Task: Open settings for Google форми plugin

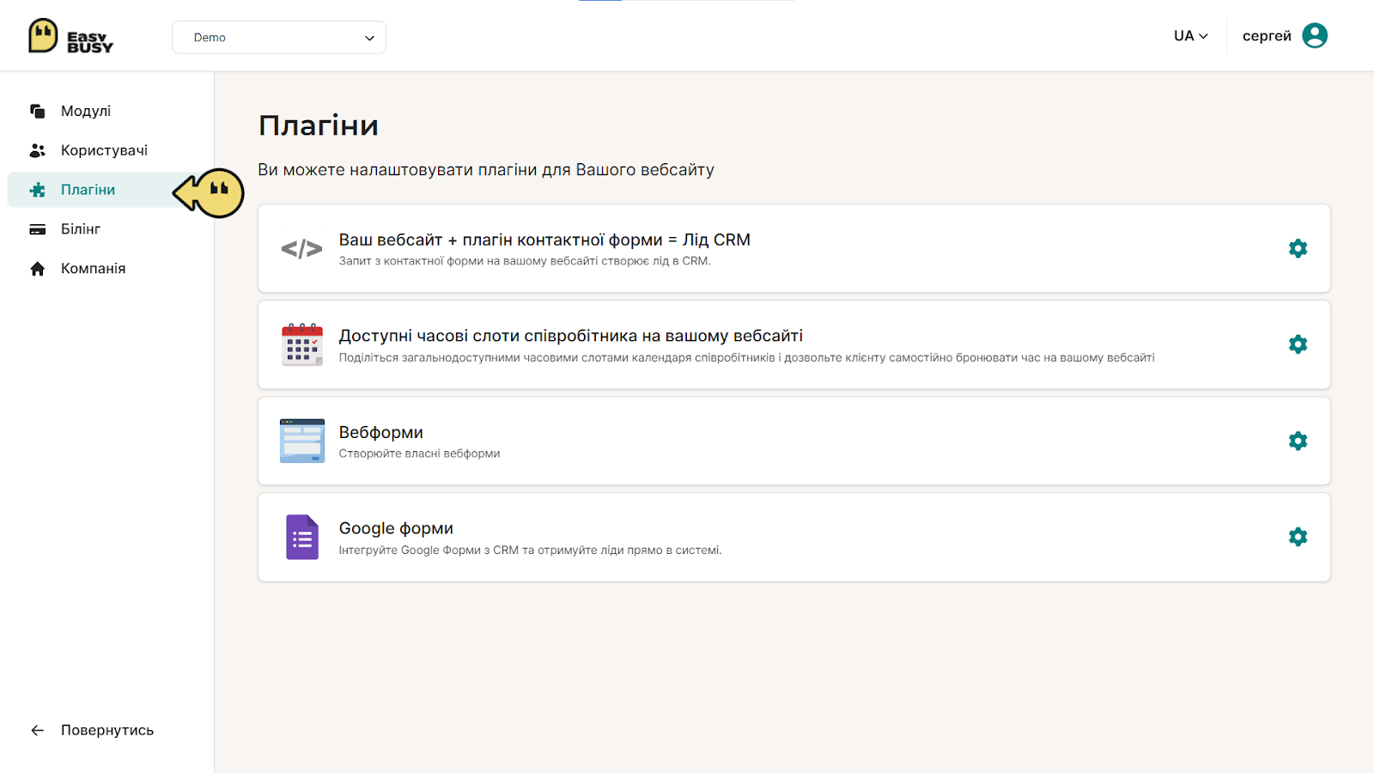Action: (1298, 537)
